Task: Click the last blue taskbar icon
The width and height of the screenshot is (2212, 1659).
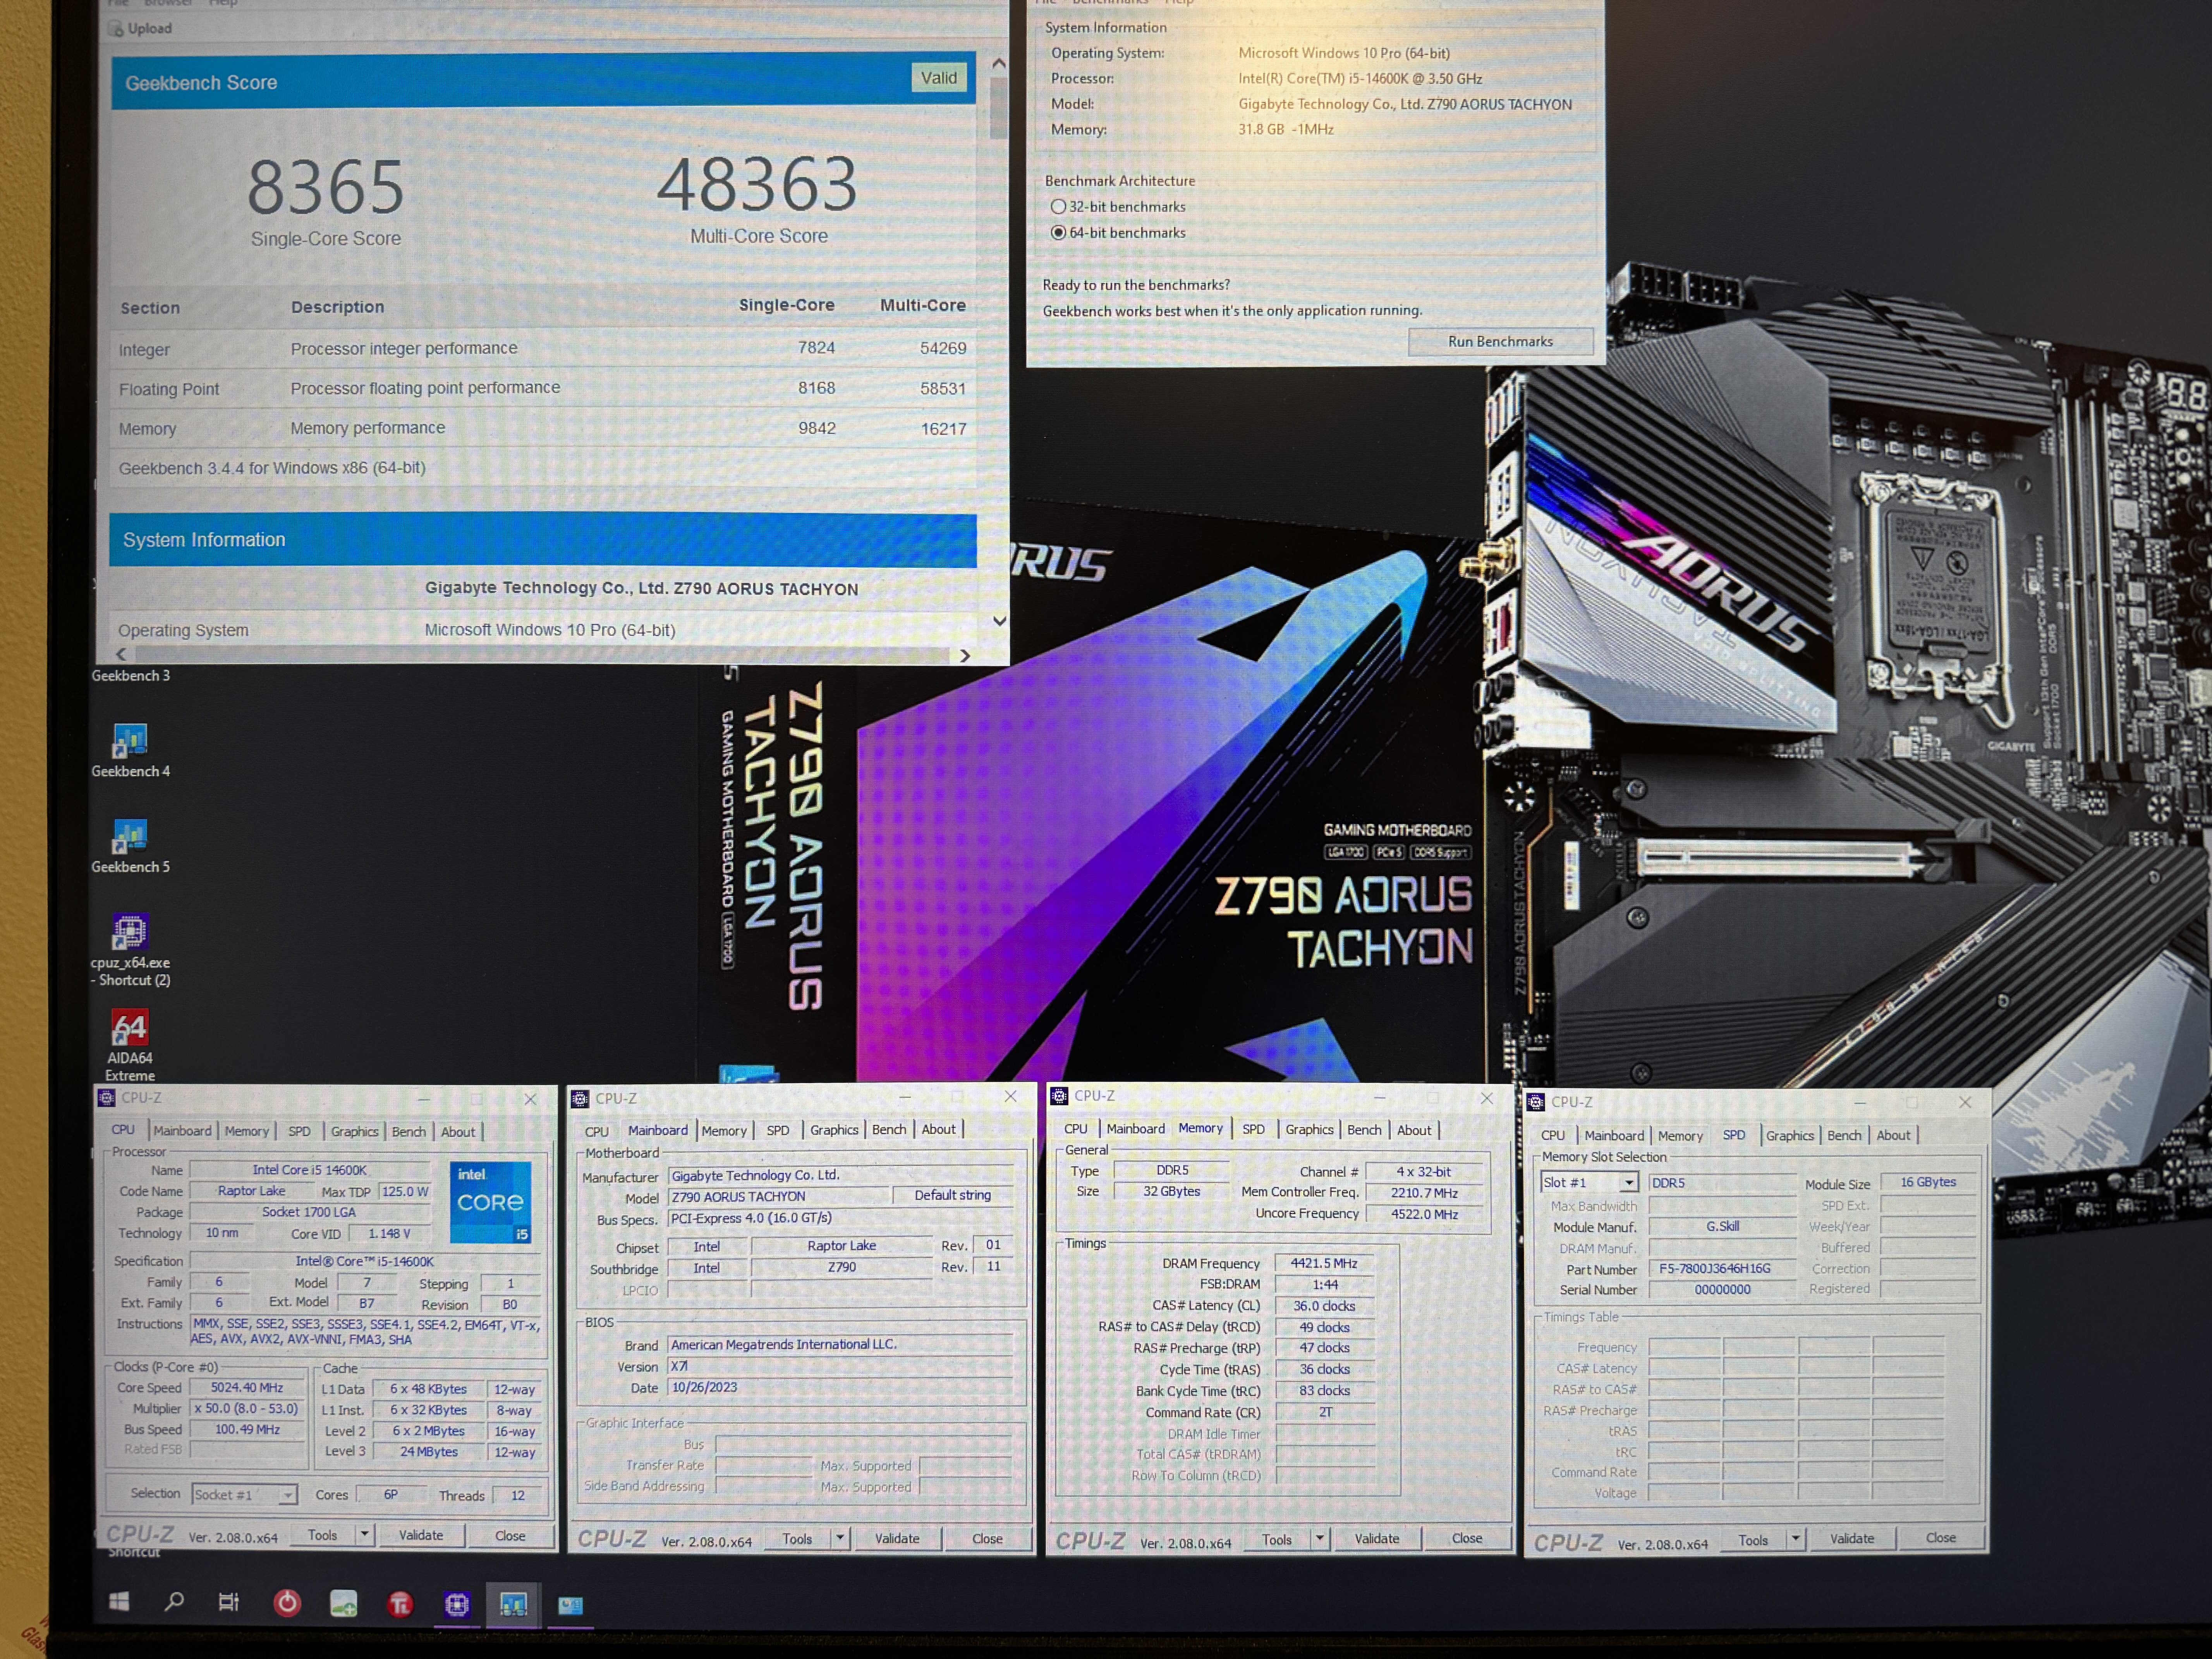Action: point(570,1606)
